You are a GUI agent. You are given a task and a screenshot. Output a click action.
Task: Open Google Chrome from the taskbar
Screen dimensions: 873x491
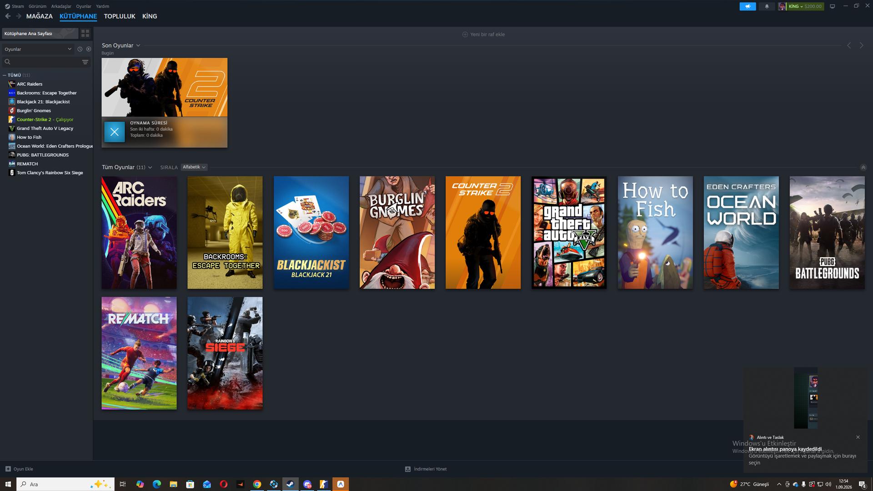pyautogui.click(x=257, y=484)
